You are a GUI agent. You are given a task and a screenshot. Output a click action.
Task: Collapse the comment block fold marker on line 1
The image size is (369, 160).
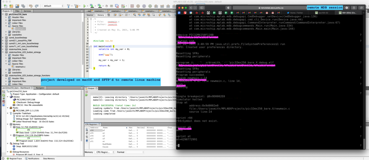(91, 19)
